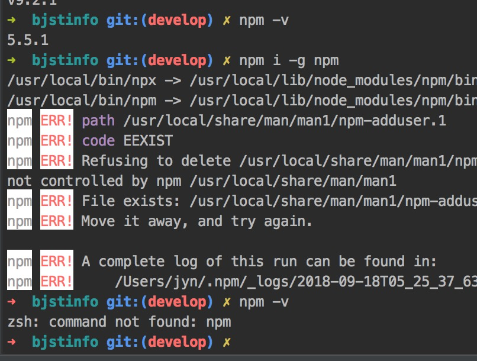Click the '/Users/jyn/.npm/_logs' log file path
This screenshot has width=477, height=361.
click(296, 282)
